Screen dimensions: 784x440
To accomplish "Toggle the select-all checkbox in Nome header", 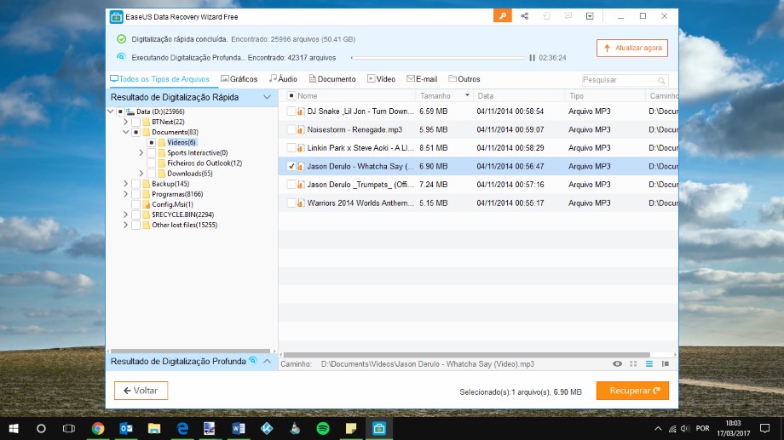I will [x=291, y=96].
